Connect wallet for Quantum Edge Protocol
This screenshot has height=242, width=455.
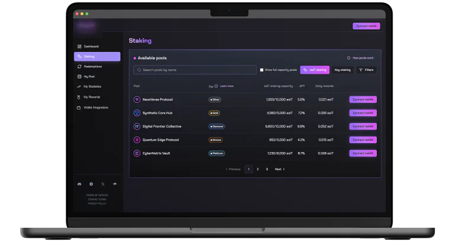tap(363, 140)
